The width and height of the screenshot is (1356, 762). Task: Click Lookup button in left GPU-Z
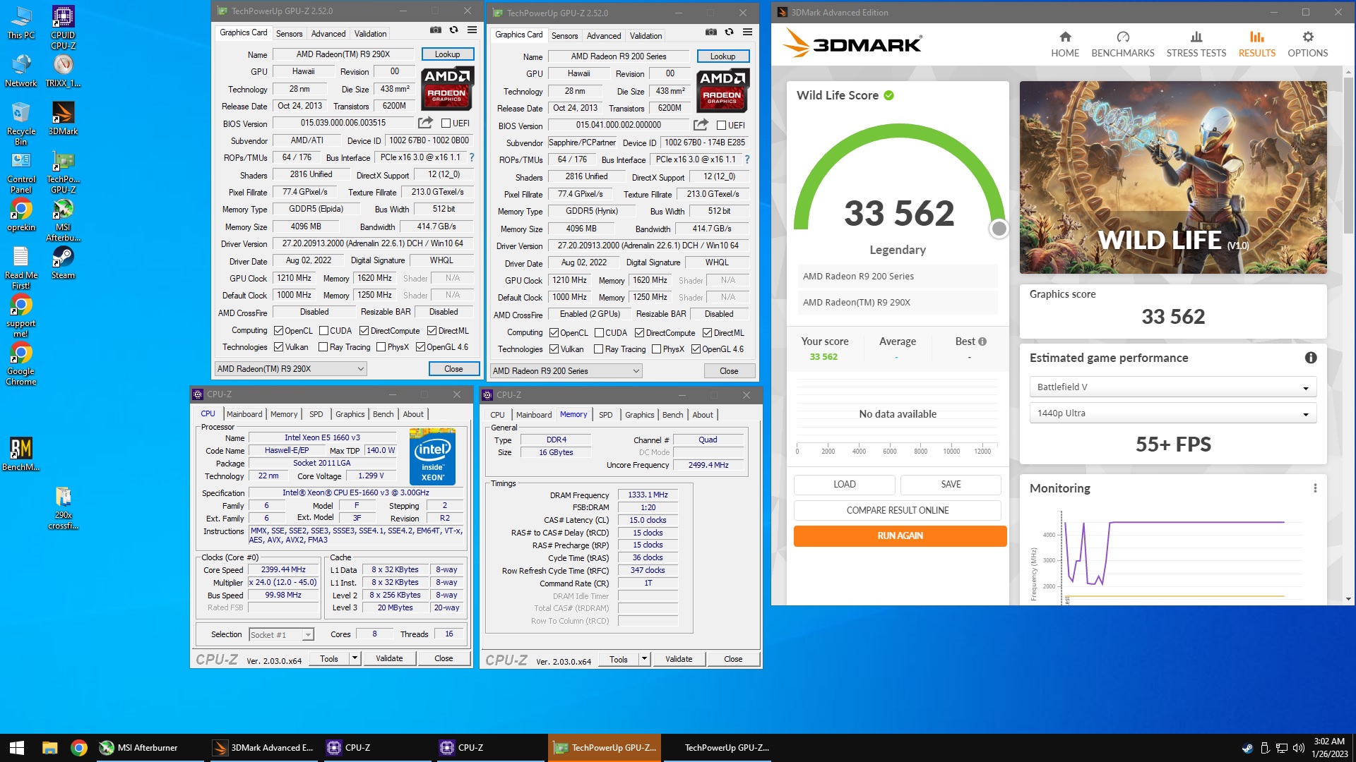447,54
